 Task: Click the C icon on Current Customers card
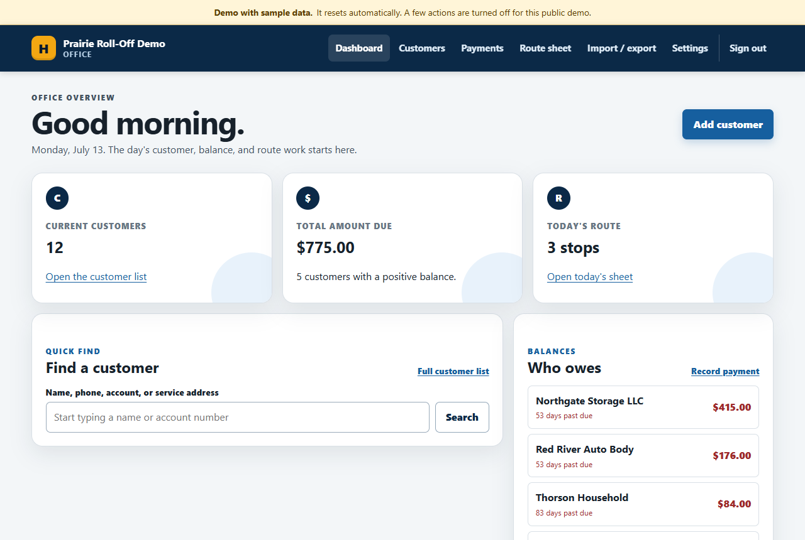[x=57, y=198]
